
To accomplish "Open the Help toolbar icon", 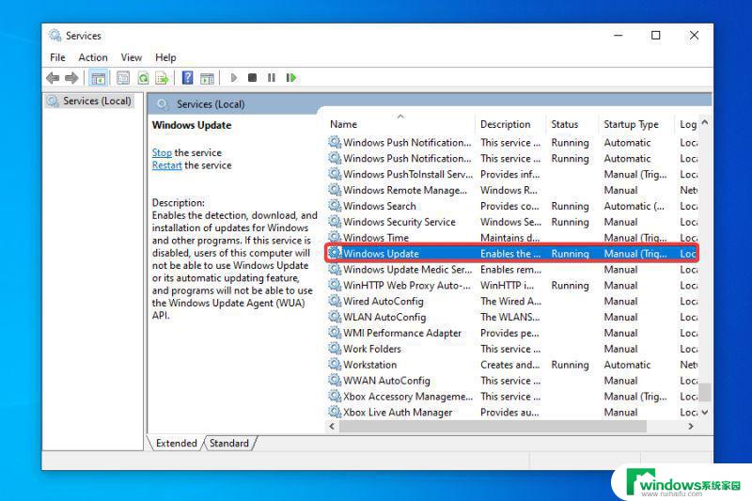I will 187,78.
